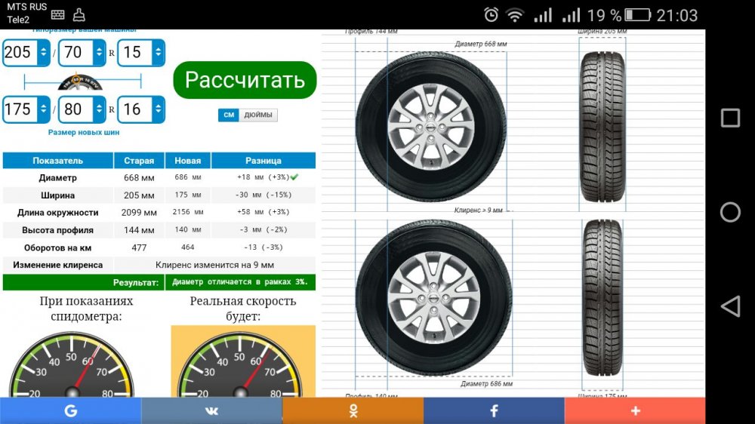Screen dimensions: 755x424
Task: Open recent apps with the square button
Action: point(730,118)
